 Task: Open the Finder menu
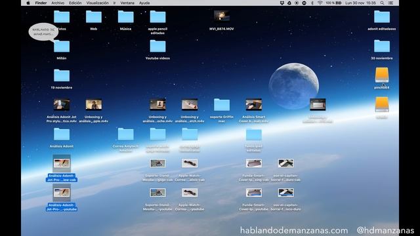pyautogui.click(x=41, y=3)
